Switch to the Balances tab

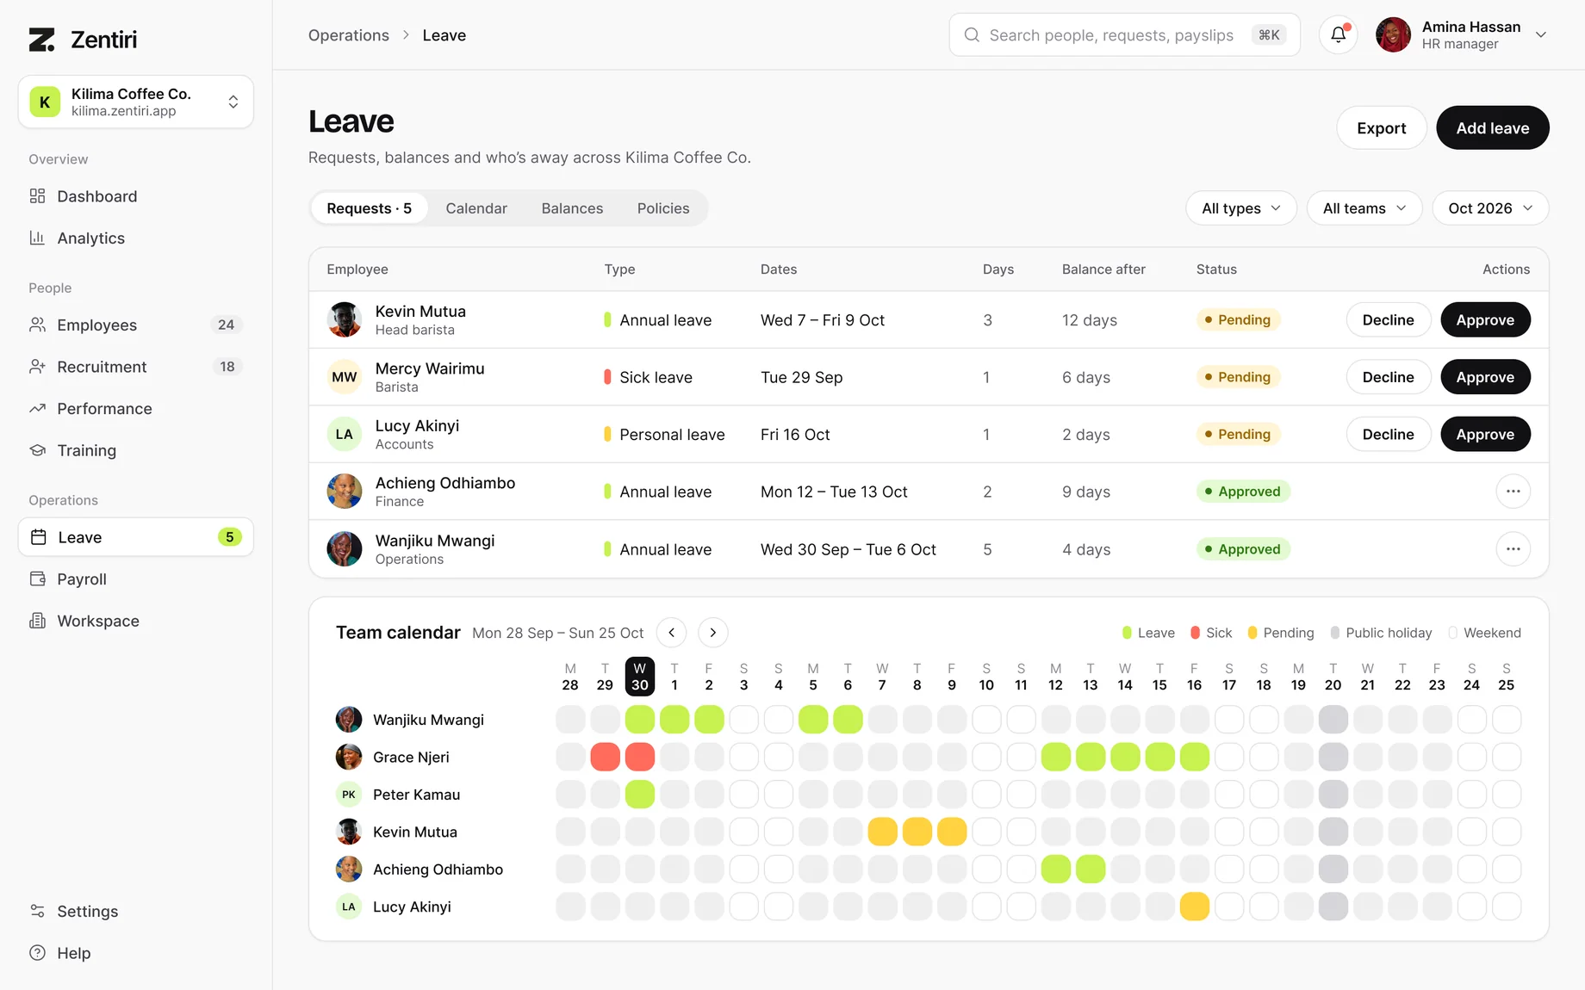(x=572, y=208)
